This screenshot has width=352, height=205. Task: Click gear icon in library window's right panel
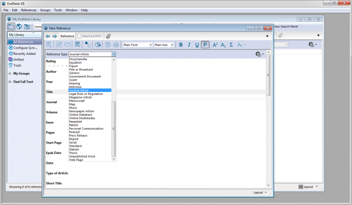tap(312, 45)
